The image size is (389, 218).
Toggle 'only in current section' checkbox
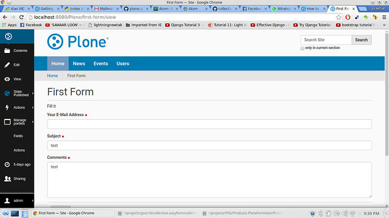[x=302, y=48]
